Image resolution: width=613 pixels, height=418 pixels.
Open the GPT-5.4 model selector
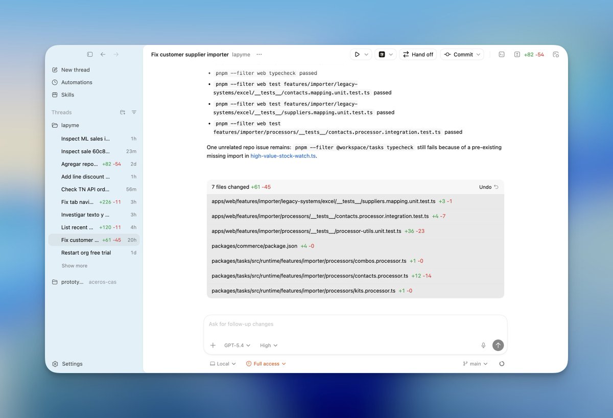[x=238, y=345]
